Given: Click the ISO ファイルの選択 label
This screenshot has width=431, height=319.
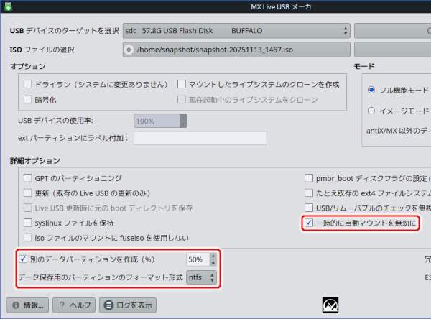Looking at the screenshot, I should [42, 50].
